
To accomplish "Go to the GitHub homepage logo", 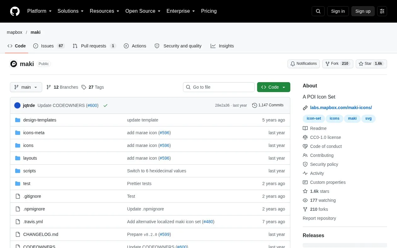I will 15,11.
